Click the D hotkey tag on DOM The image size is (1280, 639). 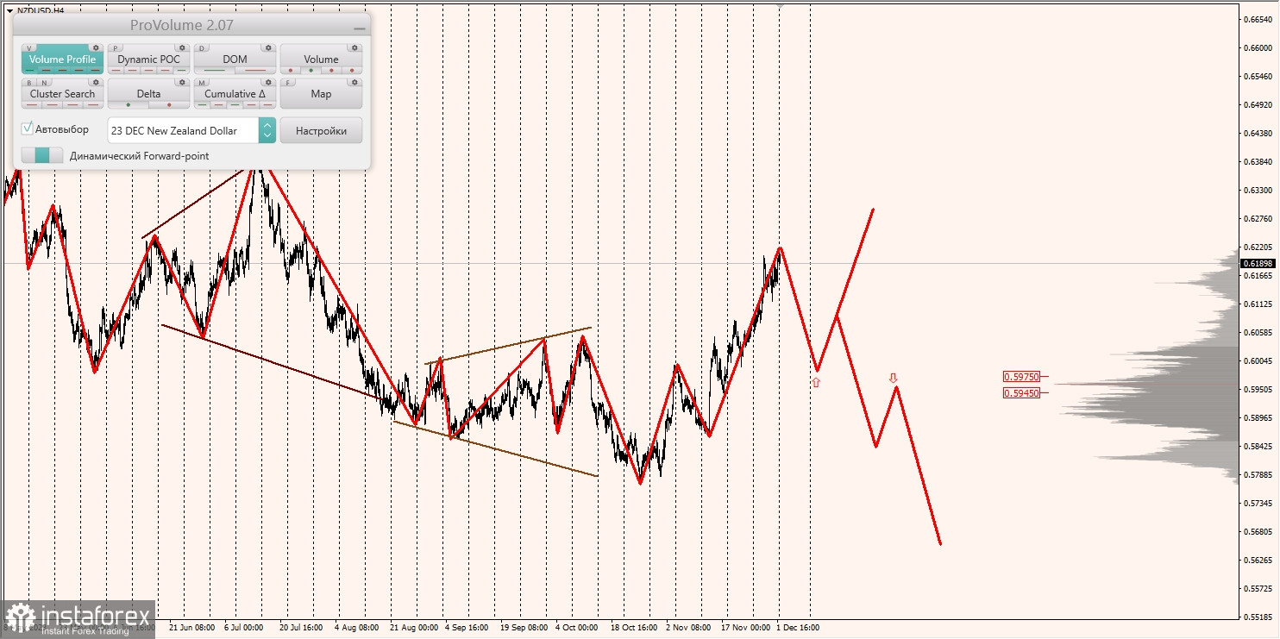[202, 48]
